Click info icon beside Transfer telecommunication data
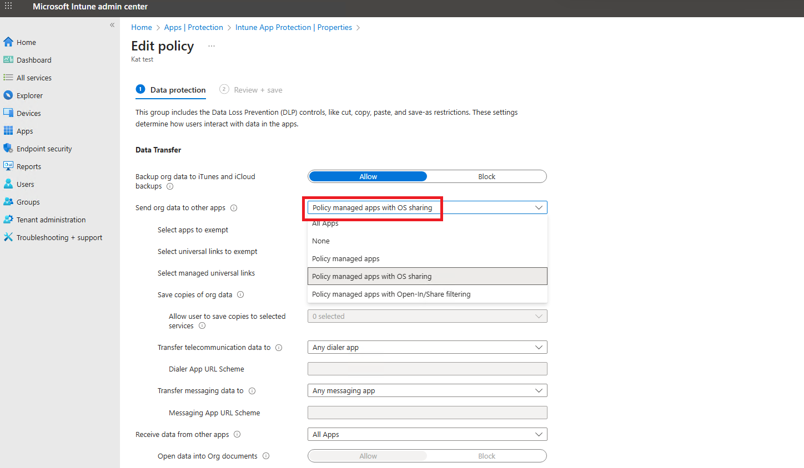804x468 pixels. click(279, 348)
